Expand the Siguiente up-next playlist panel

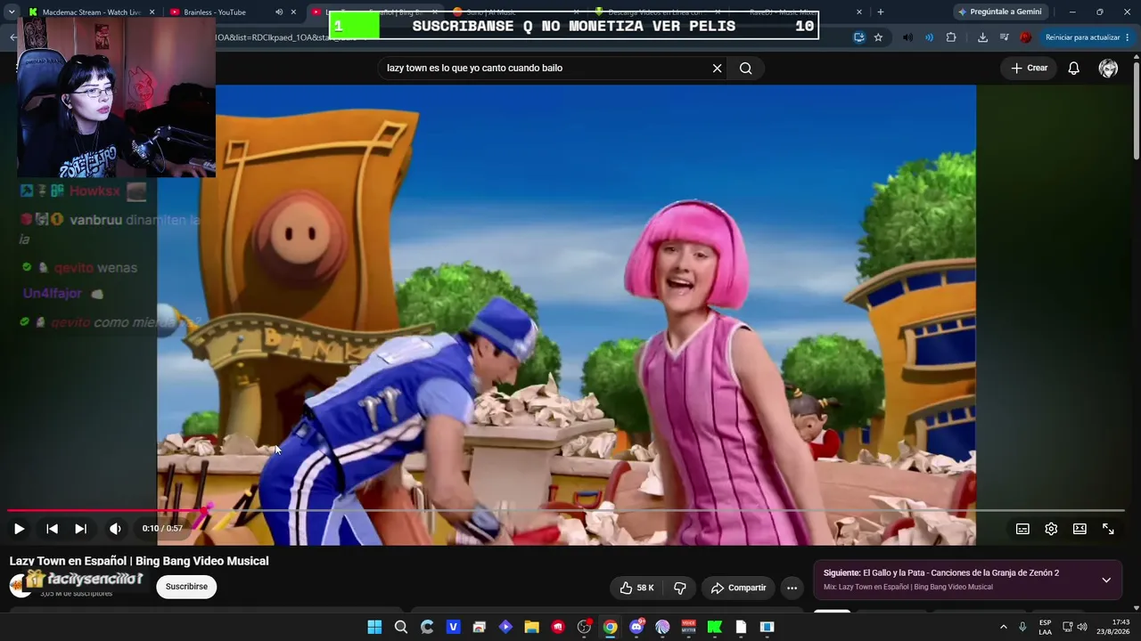click(x=1106, y=580)
